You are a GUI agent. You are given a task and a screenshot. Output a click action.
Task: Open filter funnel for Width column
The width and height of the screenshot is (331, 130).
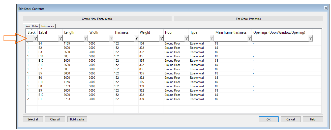coord(111,38)
